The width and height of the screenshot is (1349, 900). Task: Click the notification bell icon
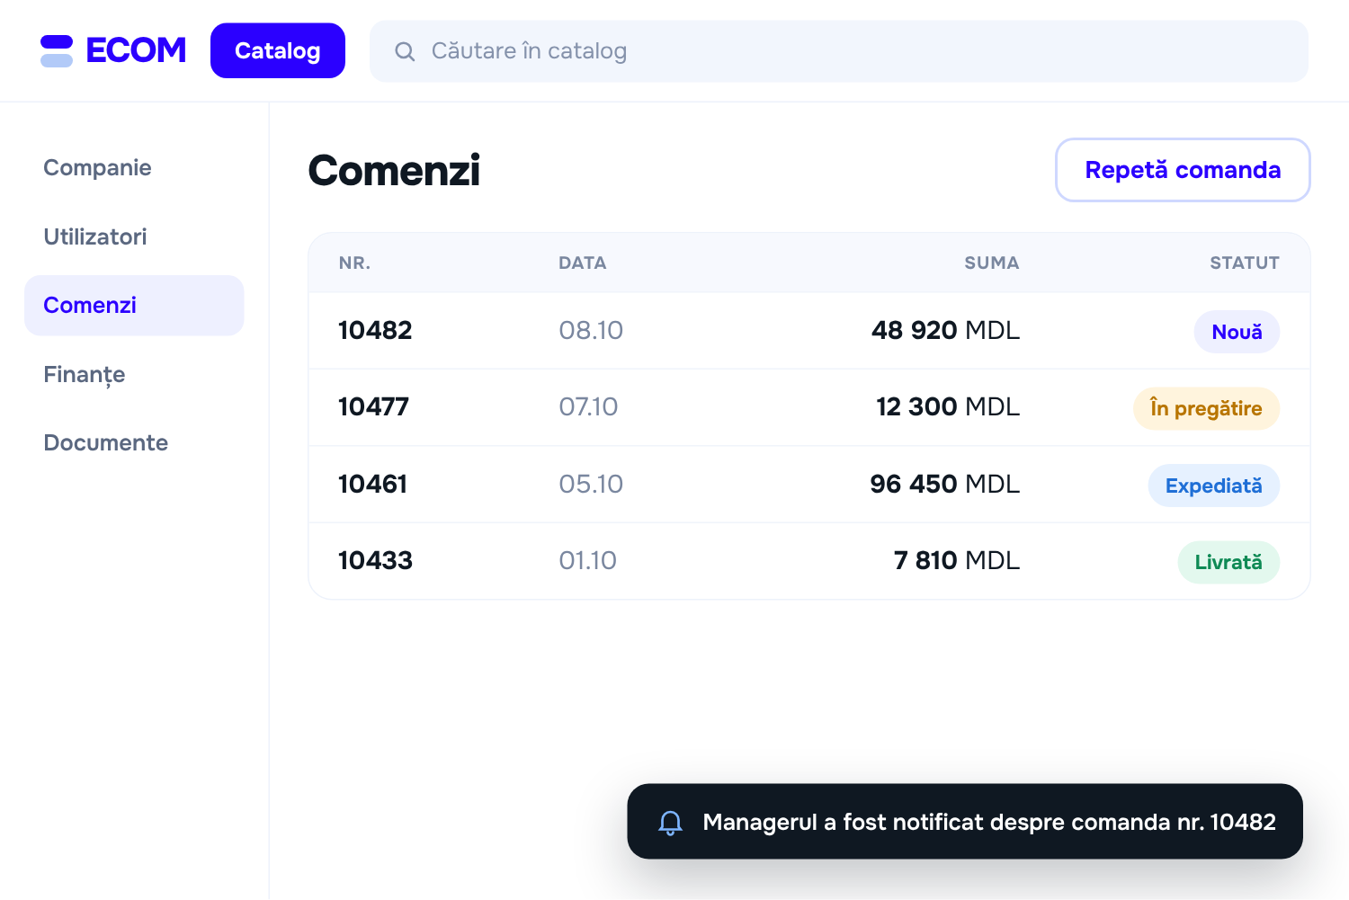pyautogui.click(x=670, y=822)
